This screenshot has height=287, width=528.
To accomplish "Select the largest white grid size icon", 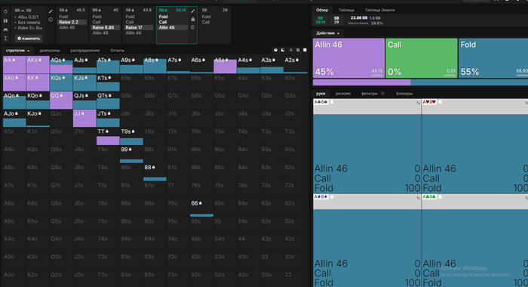I will [305, 51].
